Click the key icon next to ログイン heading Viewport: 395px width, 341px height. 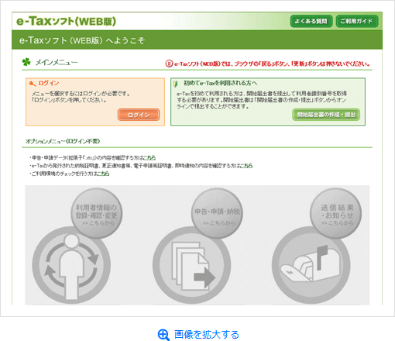(33, 84)
